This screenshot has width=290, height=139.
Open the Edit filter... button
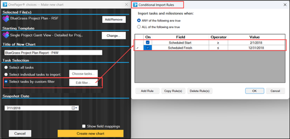point(83,83)
